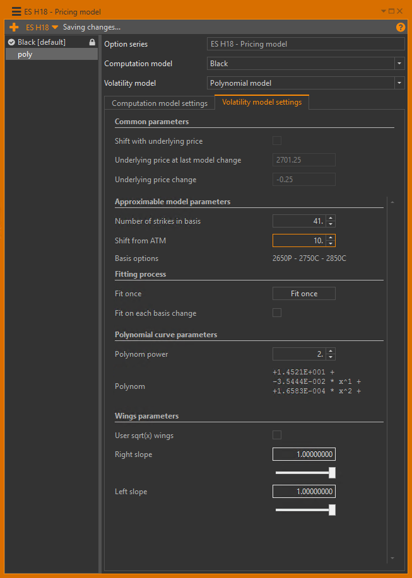Click the Left slope value field
Screen dimensions: 412x578
tap(304, 492)
